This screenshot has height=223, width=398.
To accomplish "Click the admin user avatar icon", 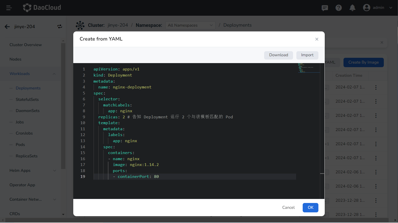I will [366, 8].
